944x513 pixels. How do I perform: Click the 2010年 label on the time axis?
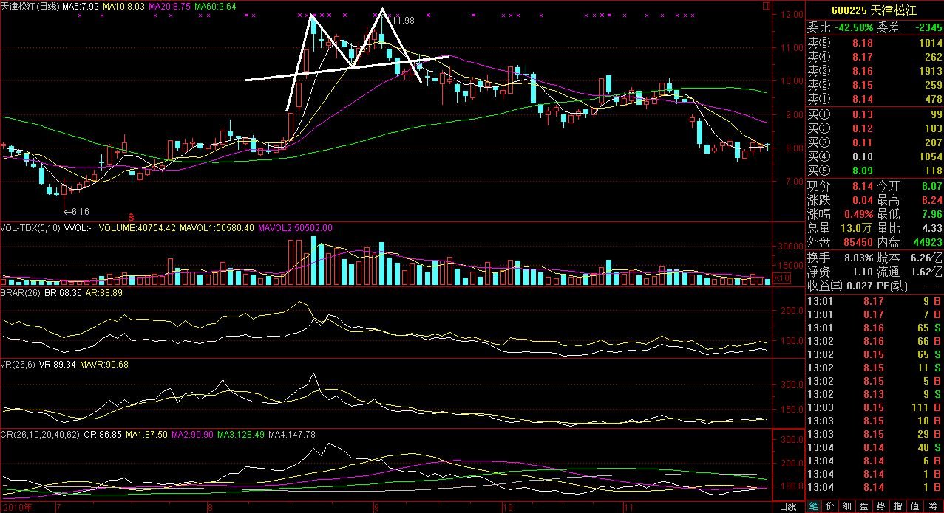tap(16, 507)
